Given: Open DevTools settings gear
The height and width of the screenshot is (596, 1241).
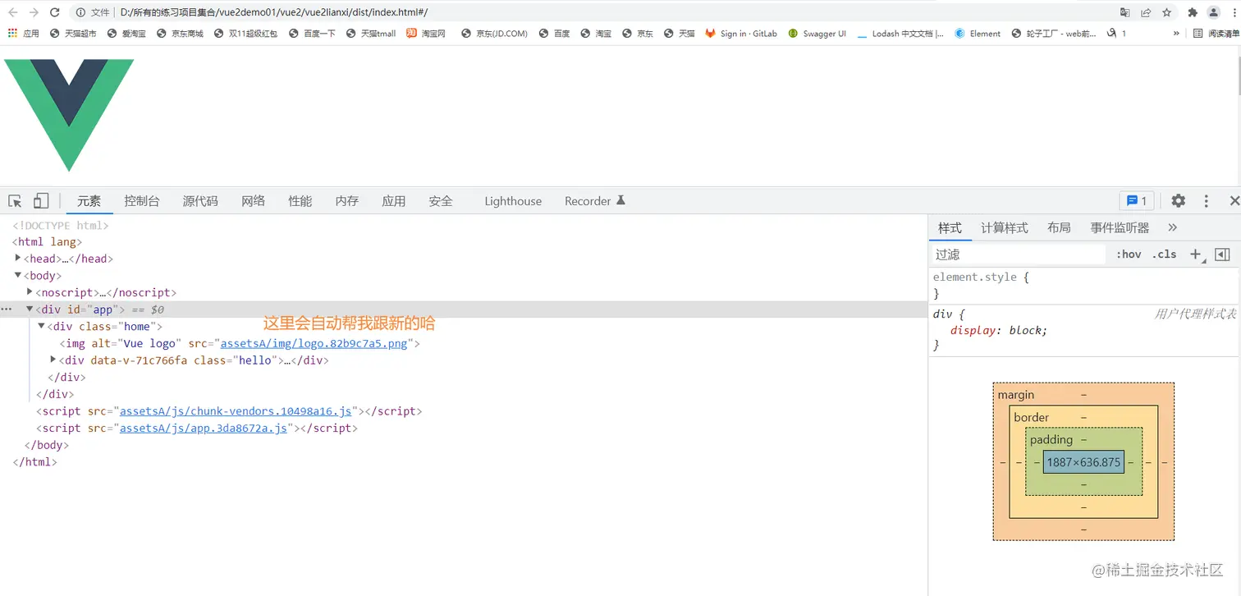Looking at the screenshot, I should 1178,201.
